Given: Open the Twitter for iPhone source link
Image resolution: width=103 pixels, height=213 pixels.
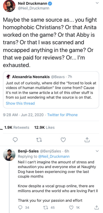Looking at the screenshot, I should tap(62, 115).
